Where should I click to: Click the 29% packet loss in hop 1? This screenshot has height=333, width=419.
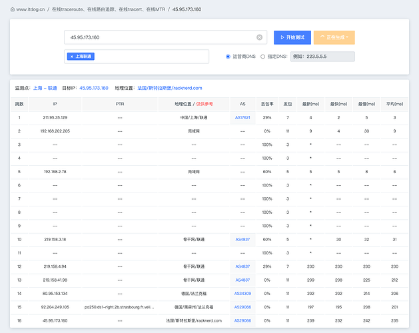267,118
